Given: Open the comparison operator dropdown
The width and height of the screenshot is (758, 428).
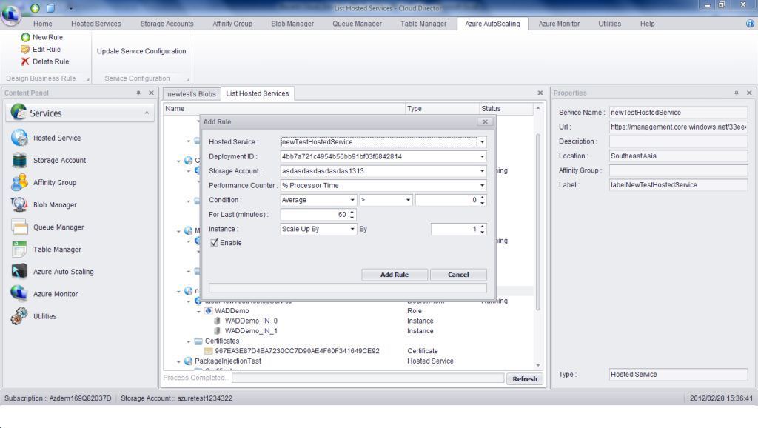Looking at the screenshot, I should tap(408, 200).
